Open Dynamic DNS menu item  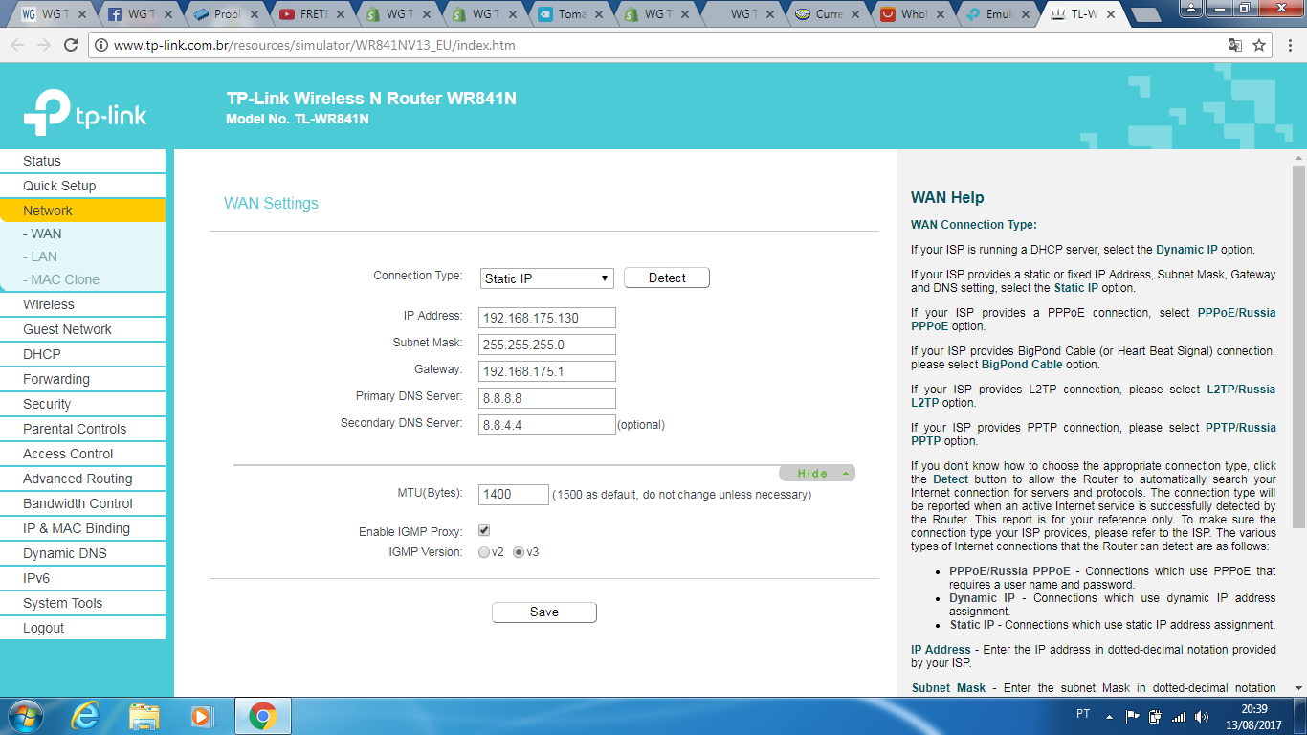[x=82, y=553]
